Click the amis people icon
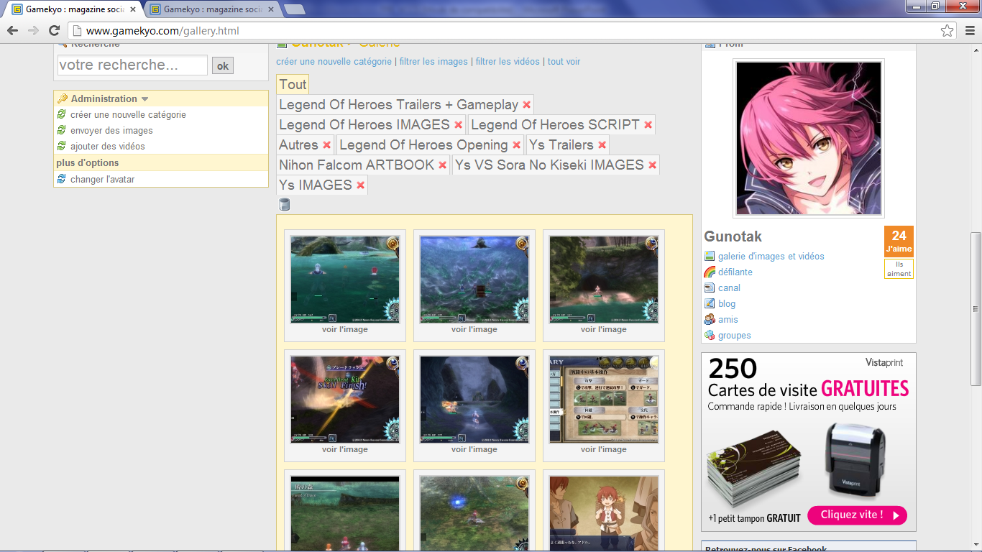 click(x=710, y=319)
